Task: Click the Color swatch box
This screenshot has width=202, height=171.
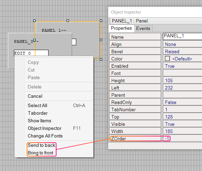Action: pos(167,58)
